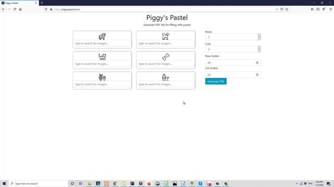
Task: Click the standing dog icon in the top-right cell
Action: pos(165,36)
